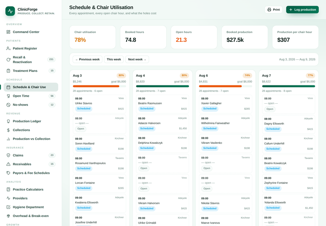Image resolution: width=326 pixels, height=226 pixels.
Task: Click the Aug 6 74% utilisation badge
Action: click(x=247, y=76)
